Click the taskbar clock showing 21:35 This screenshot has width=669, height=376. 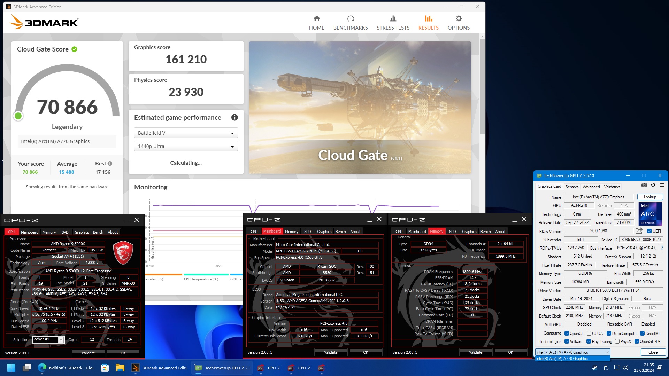pyautogui.click(x=644, y=368)
